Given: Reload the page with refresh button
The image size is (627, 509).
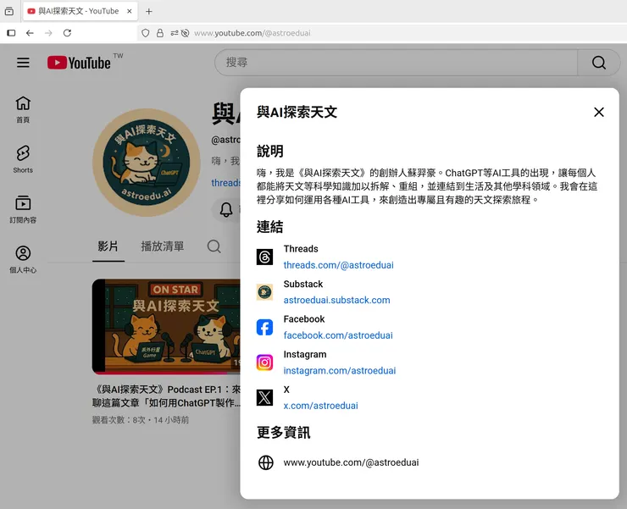Looking at the screenshot, I should point(67,33).
